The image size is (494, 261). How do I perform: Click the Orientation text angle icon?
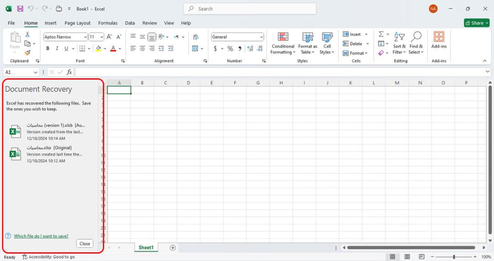161,37
